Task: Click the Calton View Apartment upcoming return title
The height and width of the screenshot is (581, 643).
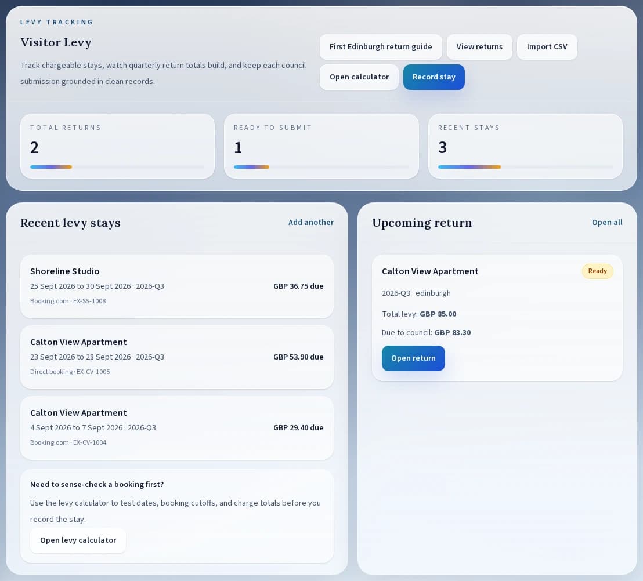Action: [x=430, y=271]
